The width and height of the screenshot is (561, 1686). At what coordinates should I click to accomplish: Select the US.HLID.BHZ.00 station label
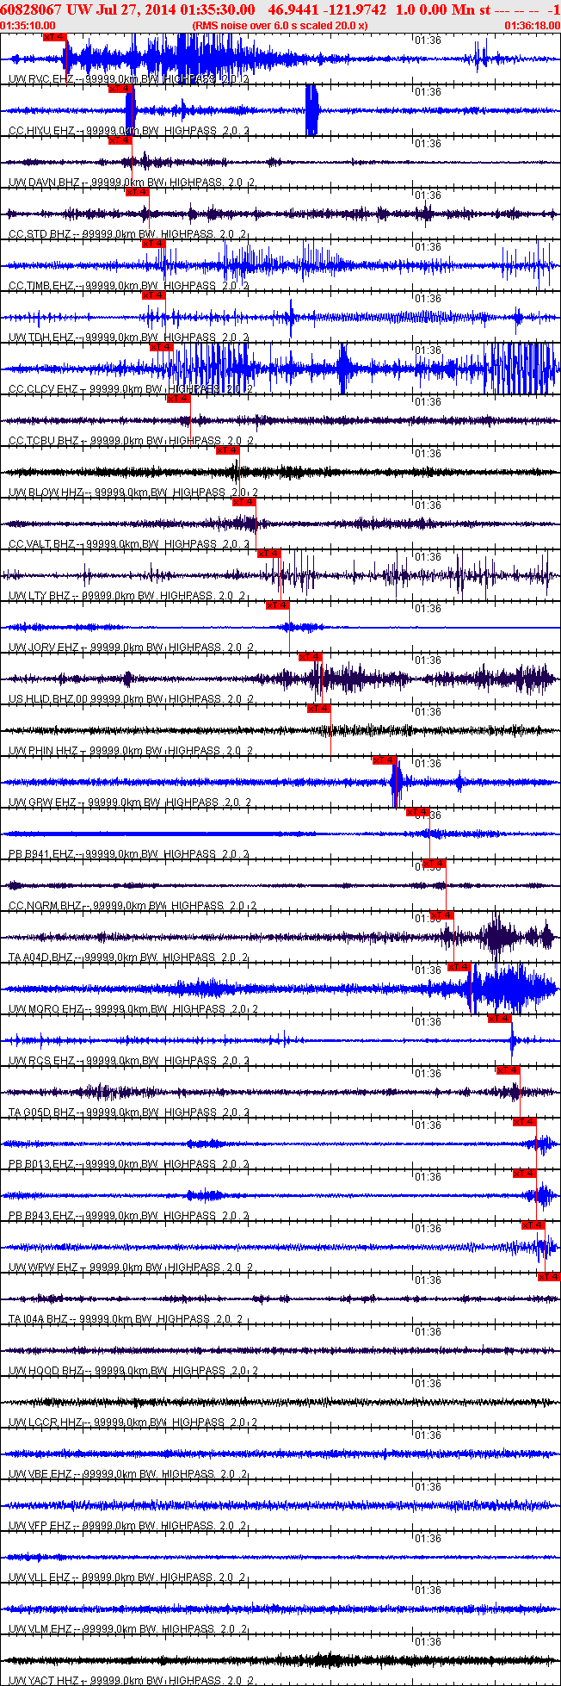pos(48,698)
